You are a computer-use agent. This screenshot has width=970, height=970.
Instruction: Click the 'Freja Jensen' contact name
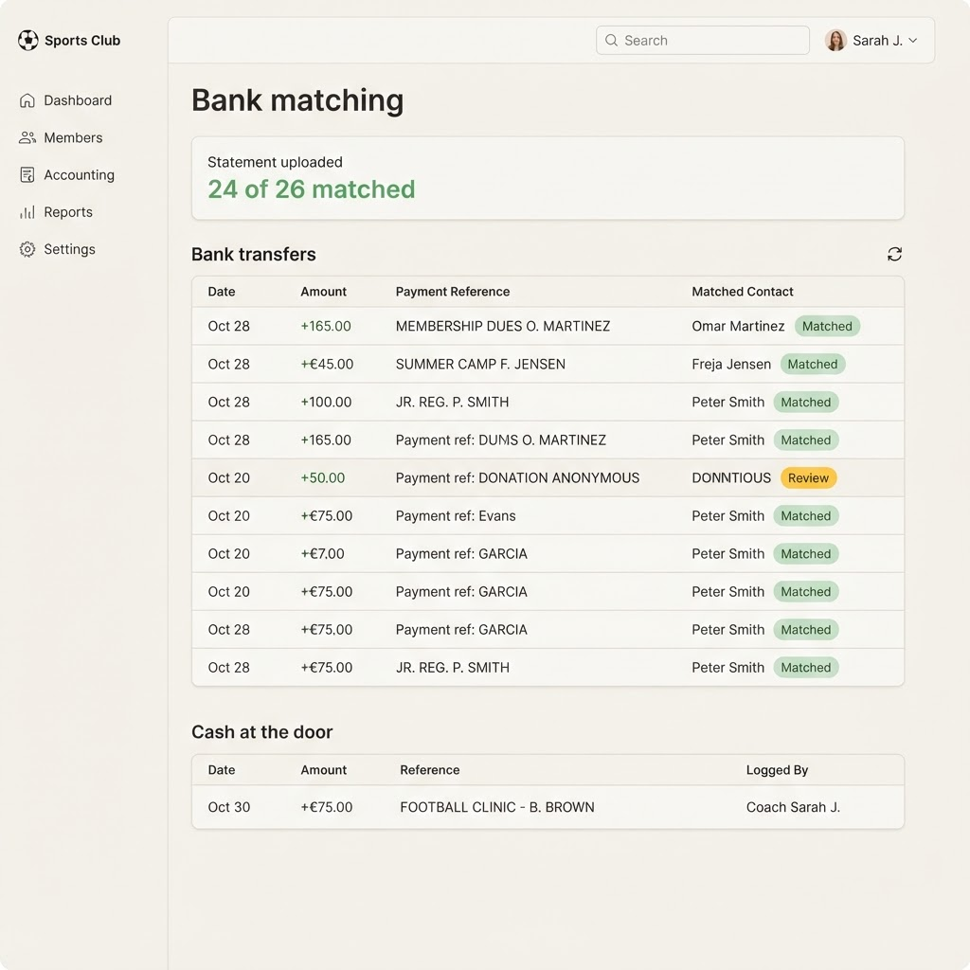pyautogui.click(x=731, y=365)
